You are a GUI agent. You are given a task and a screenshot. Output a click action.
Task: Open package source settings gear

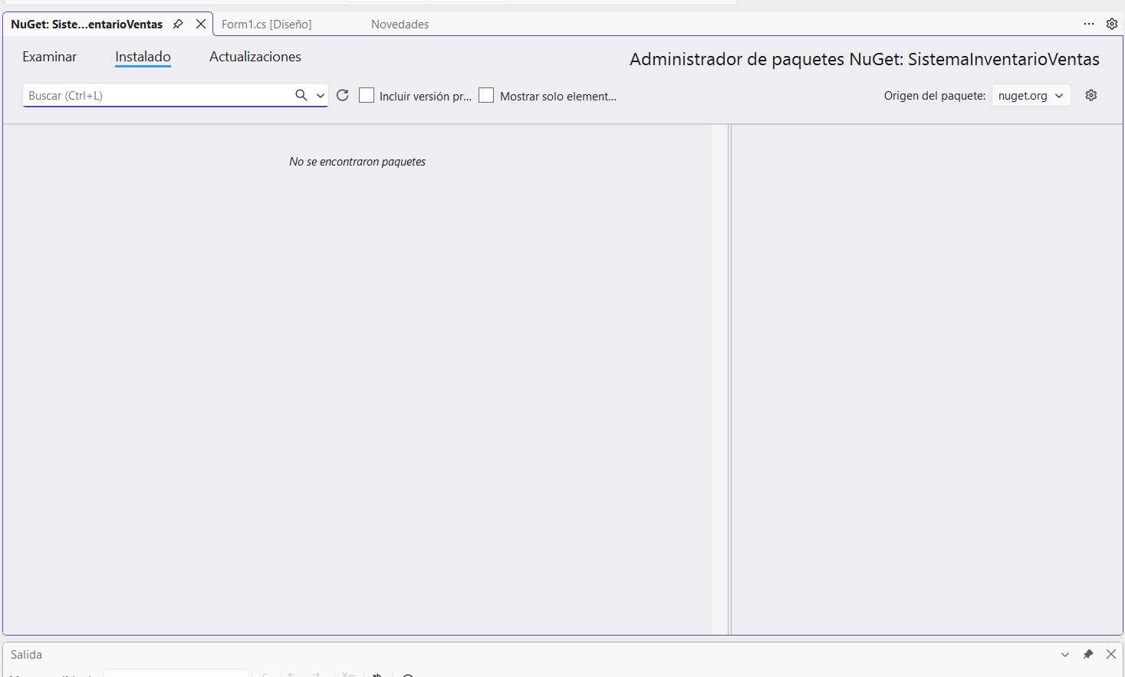click(x=1091, y=95)
